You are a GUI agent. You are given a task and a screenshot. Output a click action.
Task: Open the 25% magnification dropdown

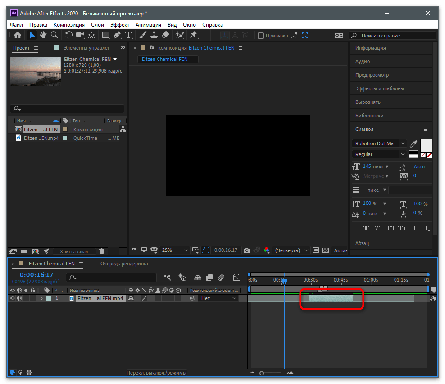point(175,250)
